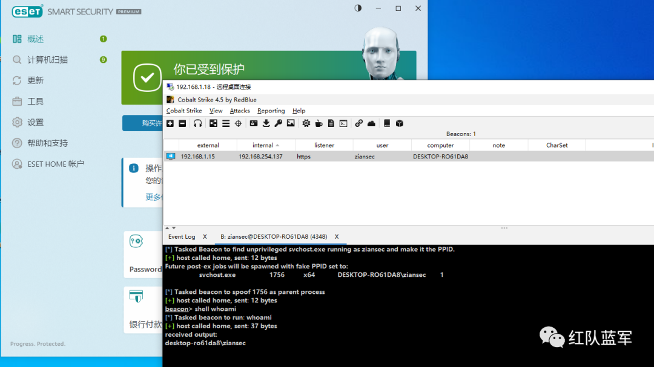Click the coffee cup Java applet icon

point(319,123)
